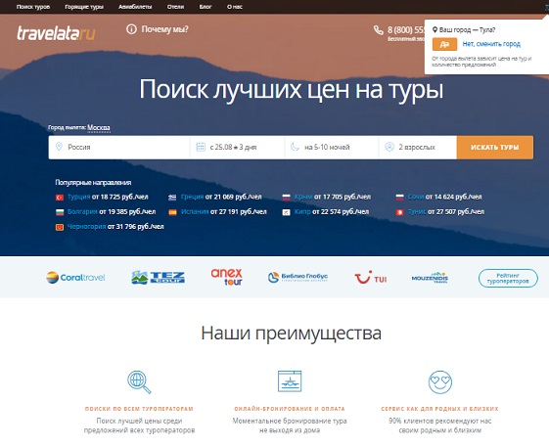The height and width of the screenshot is (446, 549).
Task: Open the TEZ Tour operator logo
Action: (x=158, y=278)
